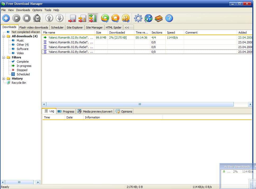Open the Help menu

56,10
